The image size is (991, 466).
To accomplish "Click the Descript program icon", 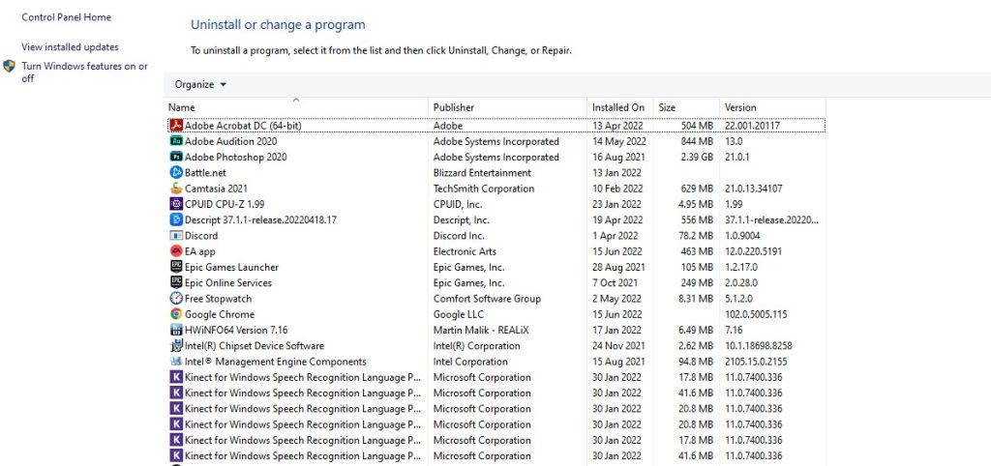I will click(x=176, y=219).
